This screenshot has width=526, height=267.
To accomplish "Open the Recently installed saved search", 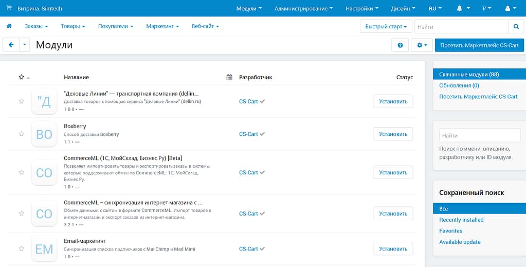I will pos(461,220).
